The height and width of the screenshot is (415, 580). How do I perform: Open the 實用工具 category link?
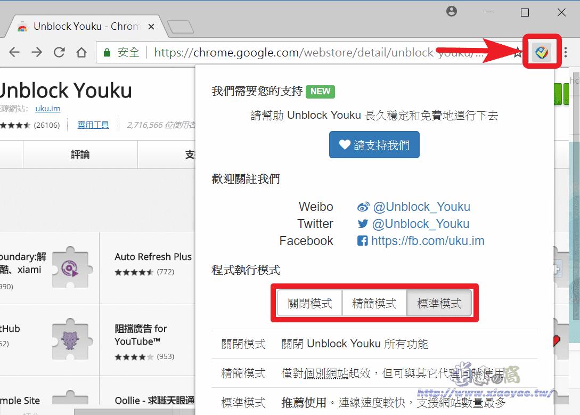93,125
